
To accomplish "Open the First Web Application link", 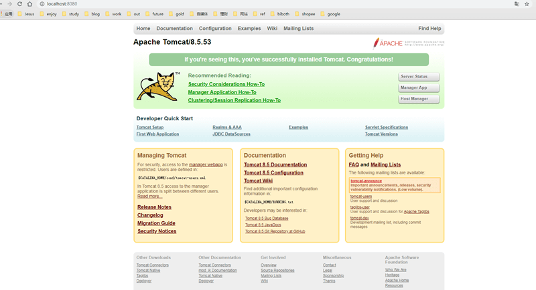I will point(157,134).
